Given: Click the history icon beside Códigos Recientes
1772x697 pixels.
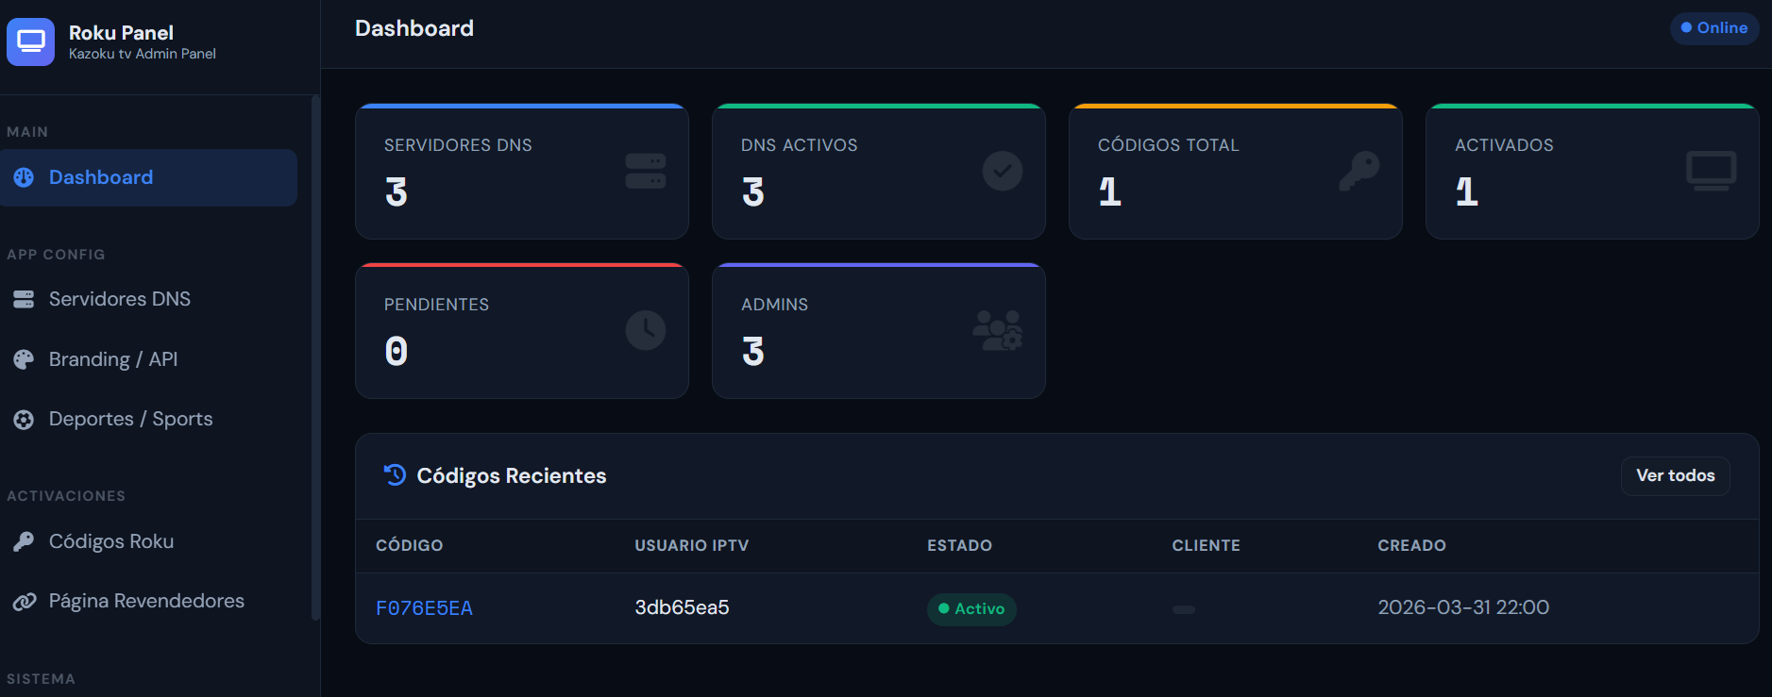Looking at the screenshot, I should tap(395, 475).
